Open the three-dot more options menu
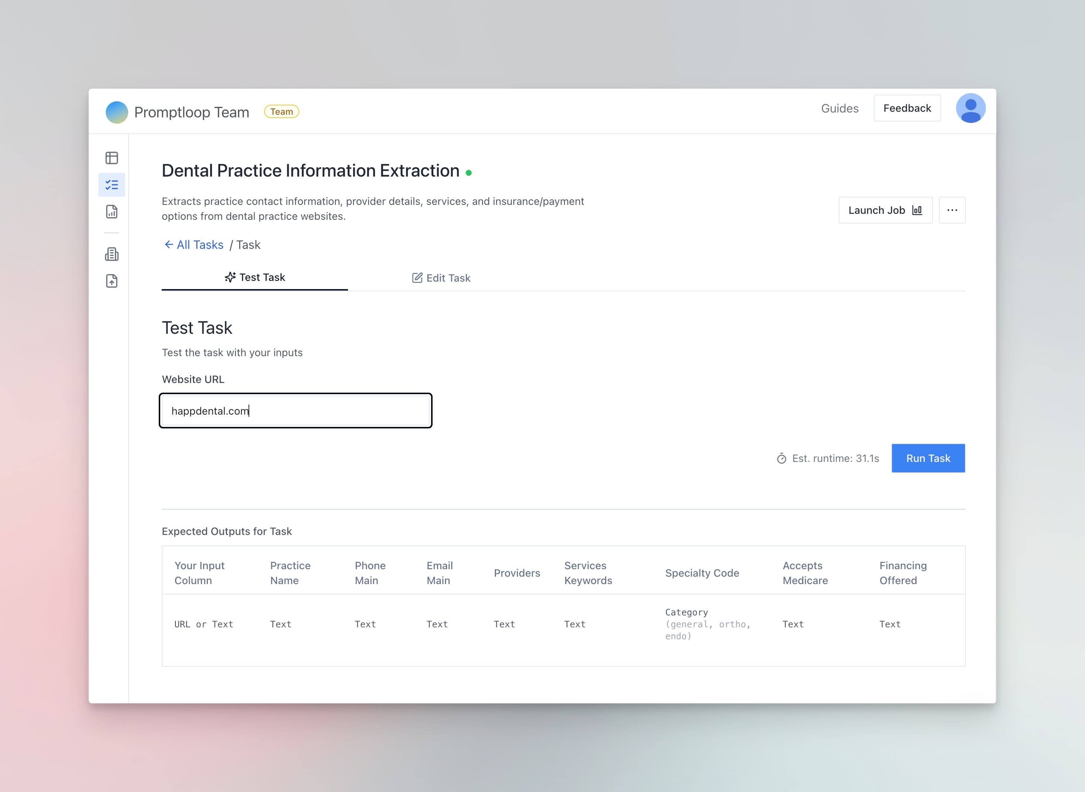The height and width of the screenshot is (792, 1085). click(x=952, y=210)
